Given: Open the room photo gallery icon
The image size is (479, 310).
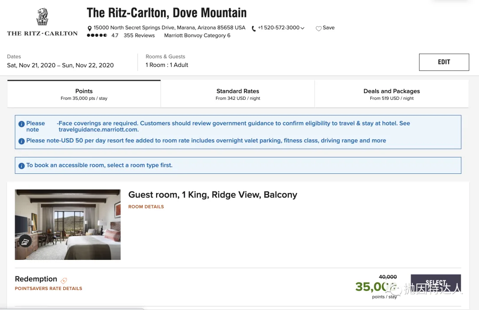Looking at the screenshot, I should pyautogui.click(x=25, y=242).
